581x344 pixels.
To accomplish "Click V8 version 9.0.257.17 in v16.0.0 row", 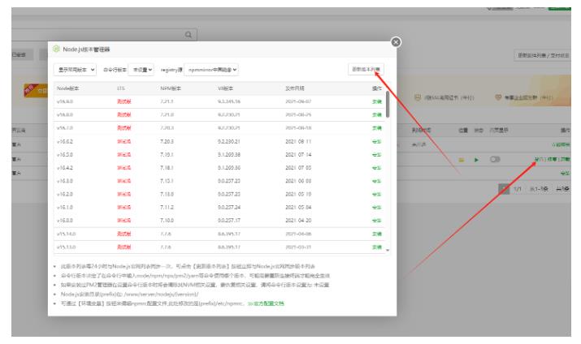I will [229, 221].
